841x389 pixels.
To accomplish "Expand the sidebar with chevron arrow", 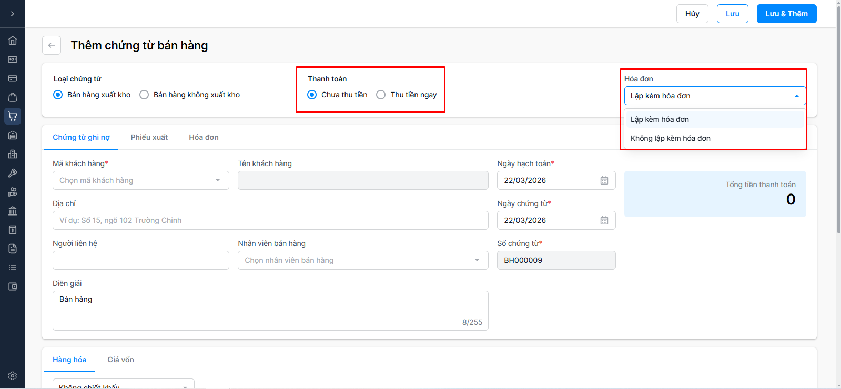I will (13, 14).
